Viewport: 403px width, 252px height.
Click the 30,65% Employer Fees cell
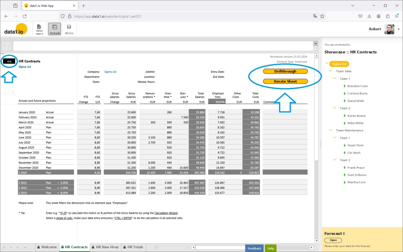217,102
